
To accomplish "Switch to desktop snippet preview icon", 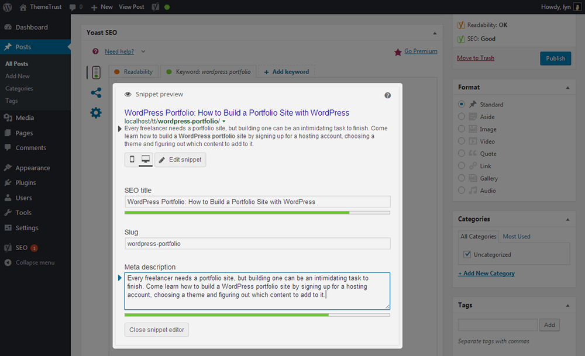I will pos(146,160).
